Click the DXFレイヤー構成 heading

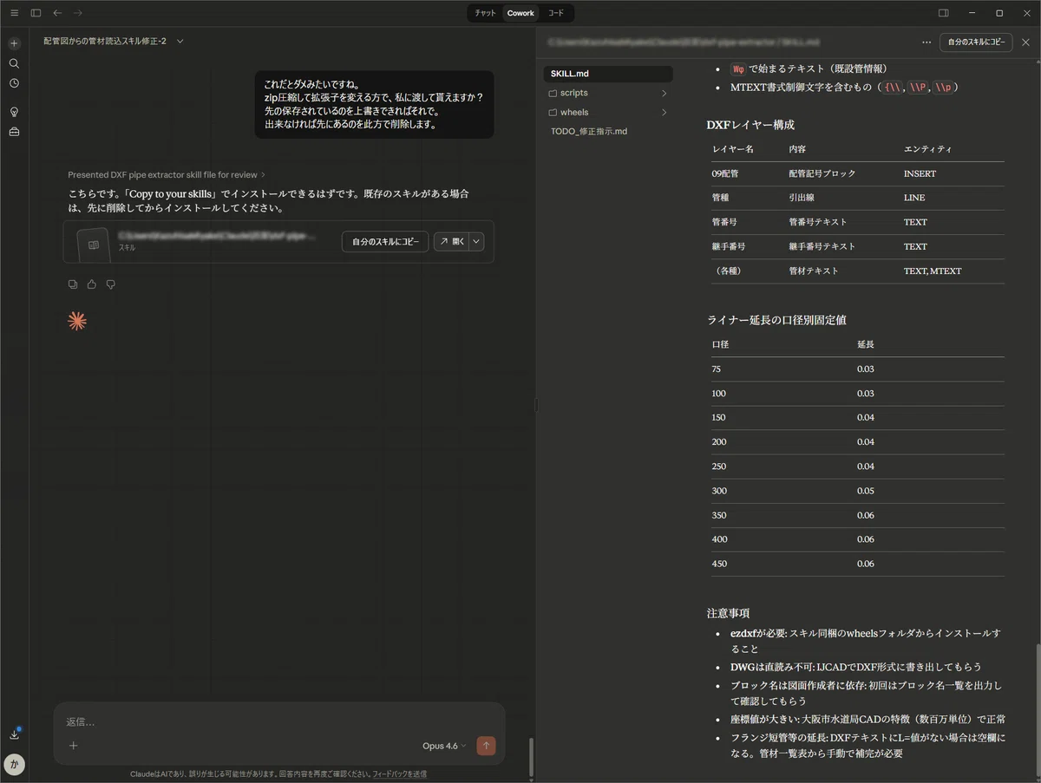pos(750,125)
